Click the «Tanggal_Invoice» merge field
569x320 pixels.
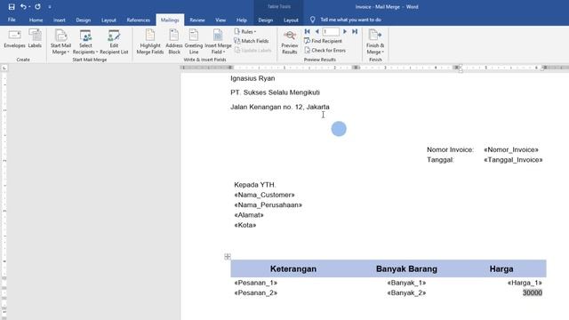[x=513, y=160]
